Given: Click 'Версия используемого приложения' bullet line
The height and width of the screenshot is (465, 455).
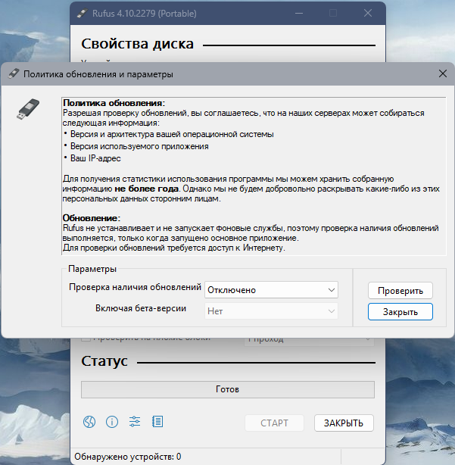Looking at the screenshot, I should (139, 146).
